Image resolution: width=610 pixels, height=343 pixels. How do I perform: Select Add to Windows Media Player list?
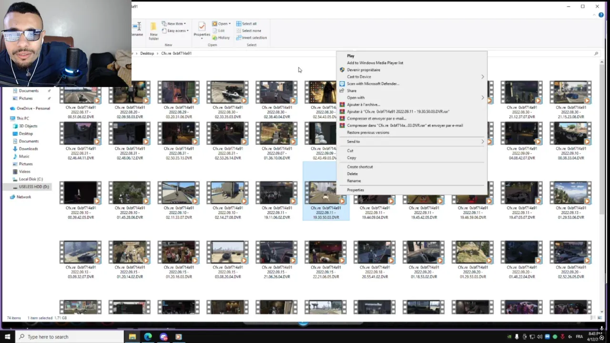coord(411,63)
